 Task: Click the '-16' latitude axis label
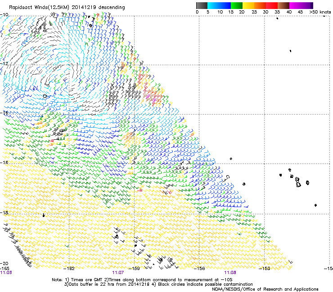[4, 163]
